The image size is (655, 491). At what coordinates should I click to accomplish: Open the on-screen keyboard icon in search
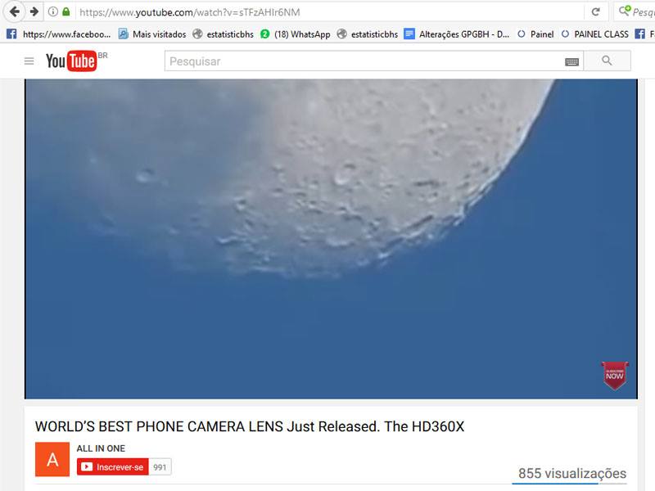[571, 62]
